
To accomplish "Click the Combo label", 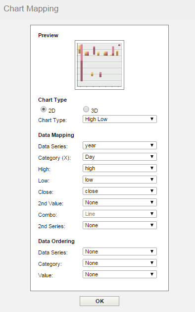I will pyautogui.click(x=48, y=215).
